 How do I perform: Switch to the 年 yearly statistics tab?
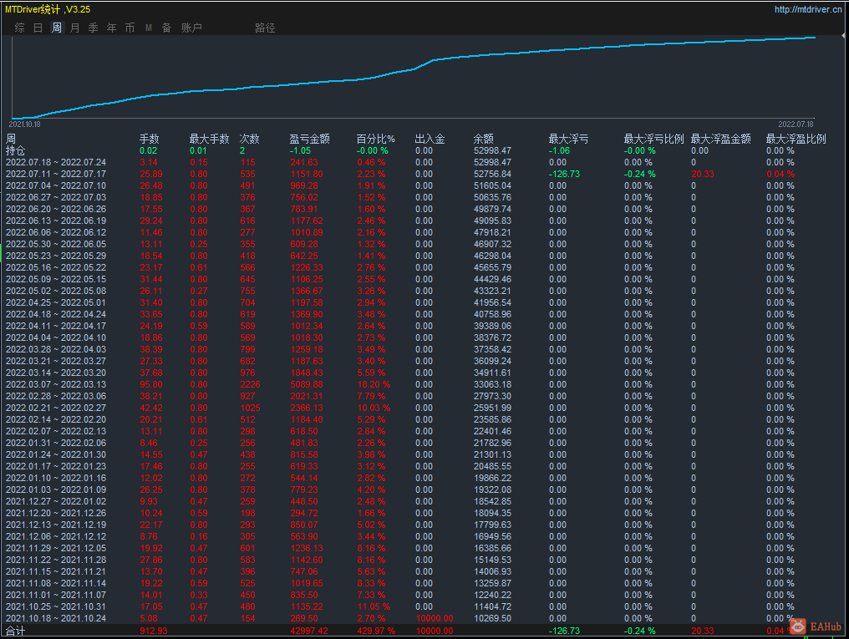pos(111,28)
